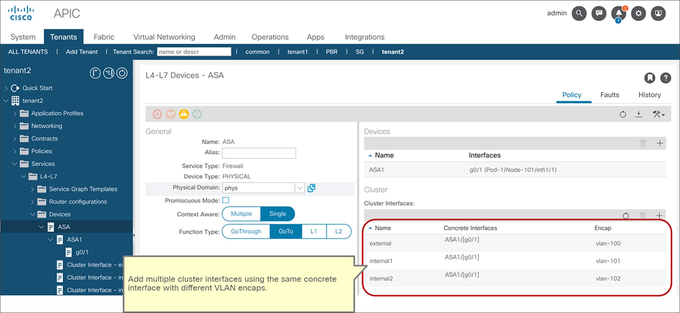The height and width of the screenshot is (313, 680).
Task: Choose the GoThrough function type
Action: [246, 232]
